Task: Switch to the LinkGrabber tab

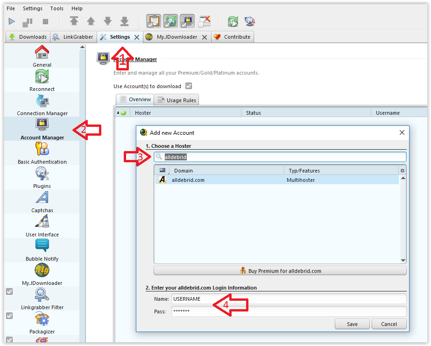Action: (73, 37)
